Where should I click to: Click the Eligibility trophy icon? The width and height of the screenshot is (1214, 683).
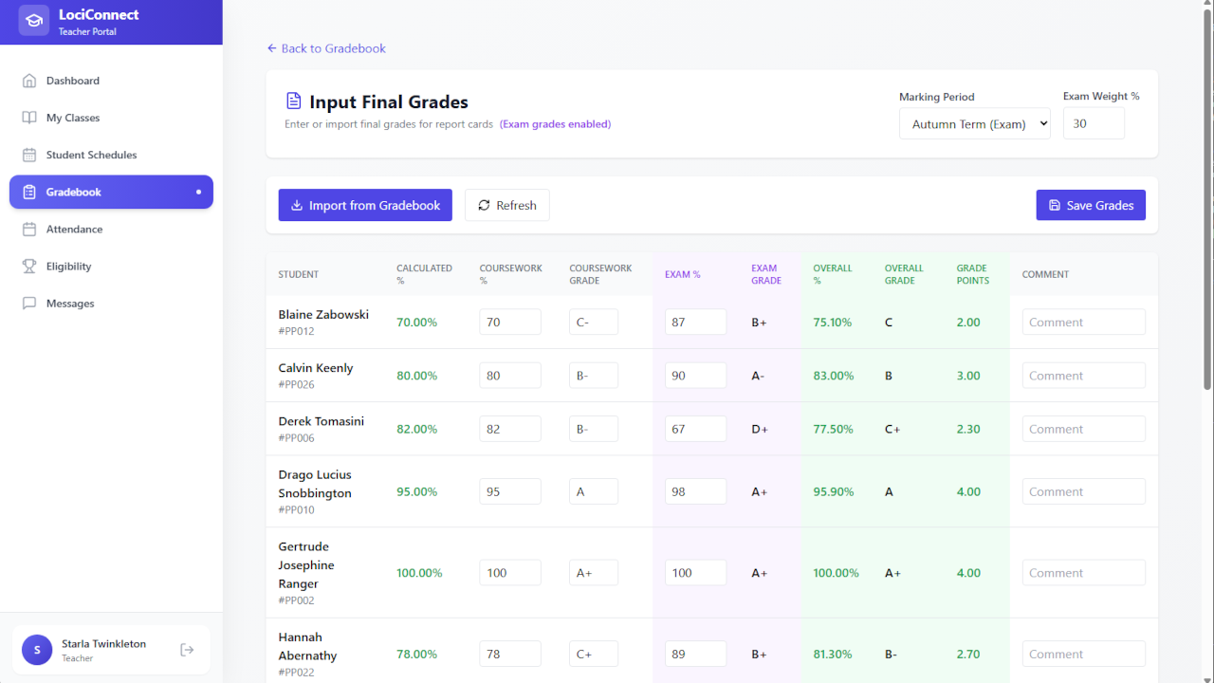(x=29, y=267)
